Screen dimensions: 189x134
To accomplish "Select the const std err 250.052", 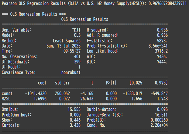I will (x=62, y=93).
